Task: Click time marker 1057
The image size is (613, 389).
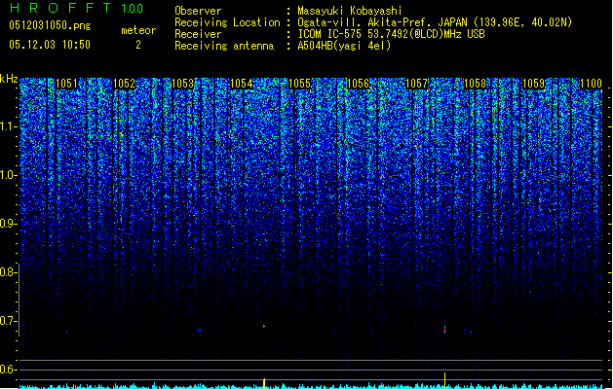Action: coord(417,84)
